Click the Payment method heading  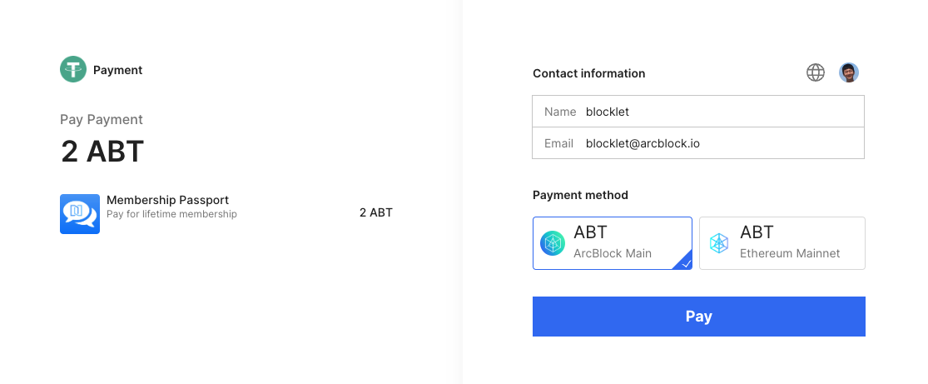580,195
